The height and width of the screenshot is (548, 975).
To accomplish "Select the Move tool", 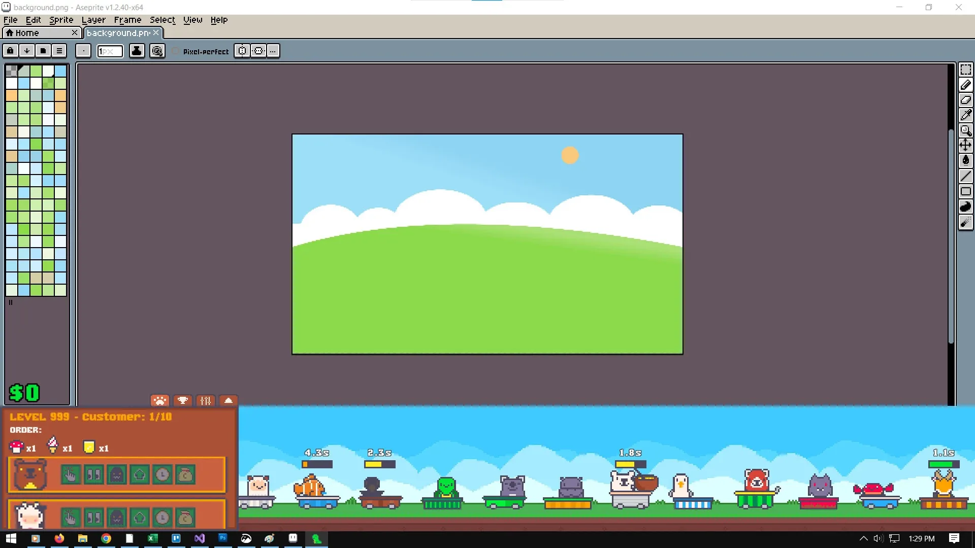I will tap(965, 146).
